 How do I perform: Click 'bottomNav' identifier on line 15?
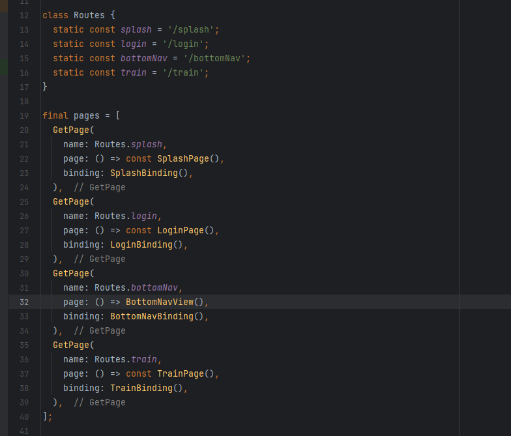[143, 59]
